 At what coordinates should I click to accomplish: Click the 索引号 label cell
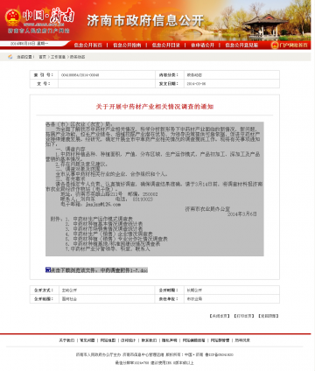tap(44, 75)
